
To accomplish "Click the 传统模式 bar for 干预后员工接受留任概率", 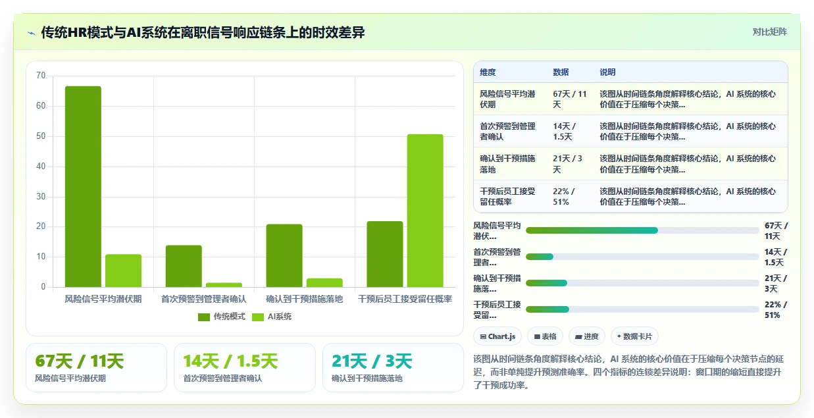I will tap(385, 254).
